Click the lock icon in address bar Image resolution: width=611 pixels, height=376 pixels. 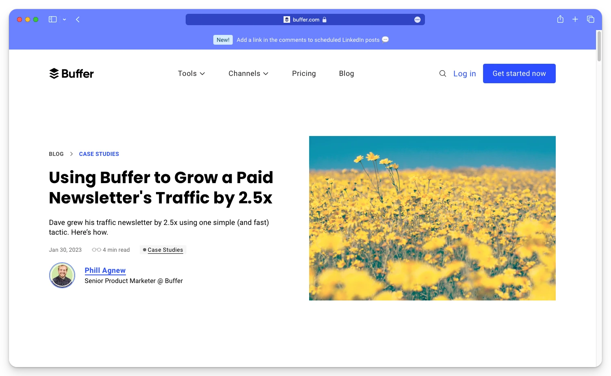[324, 19]
